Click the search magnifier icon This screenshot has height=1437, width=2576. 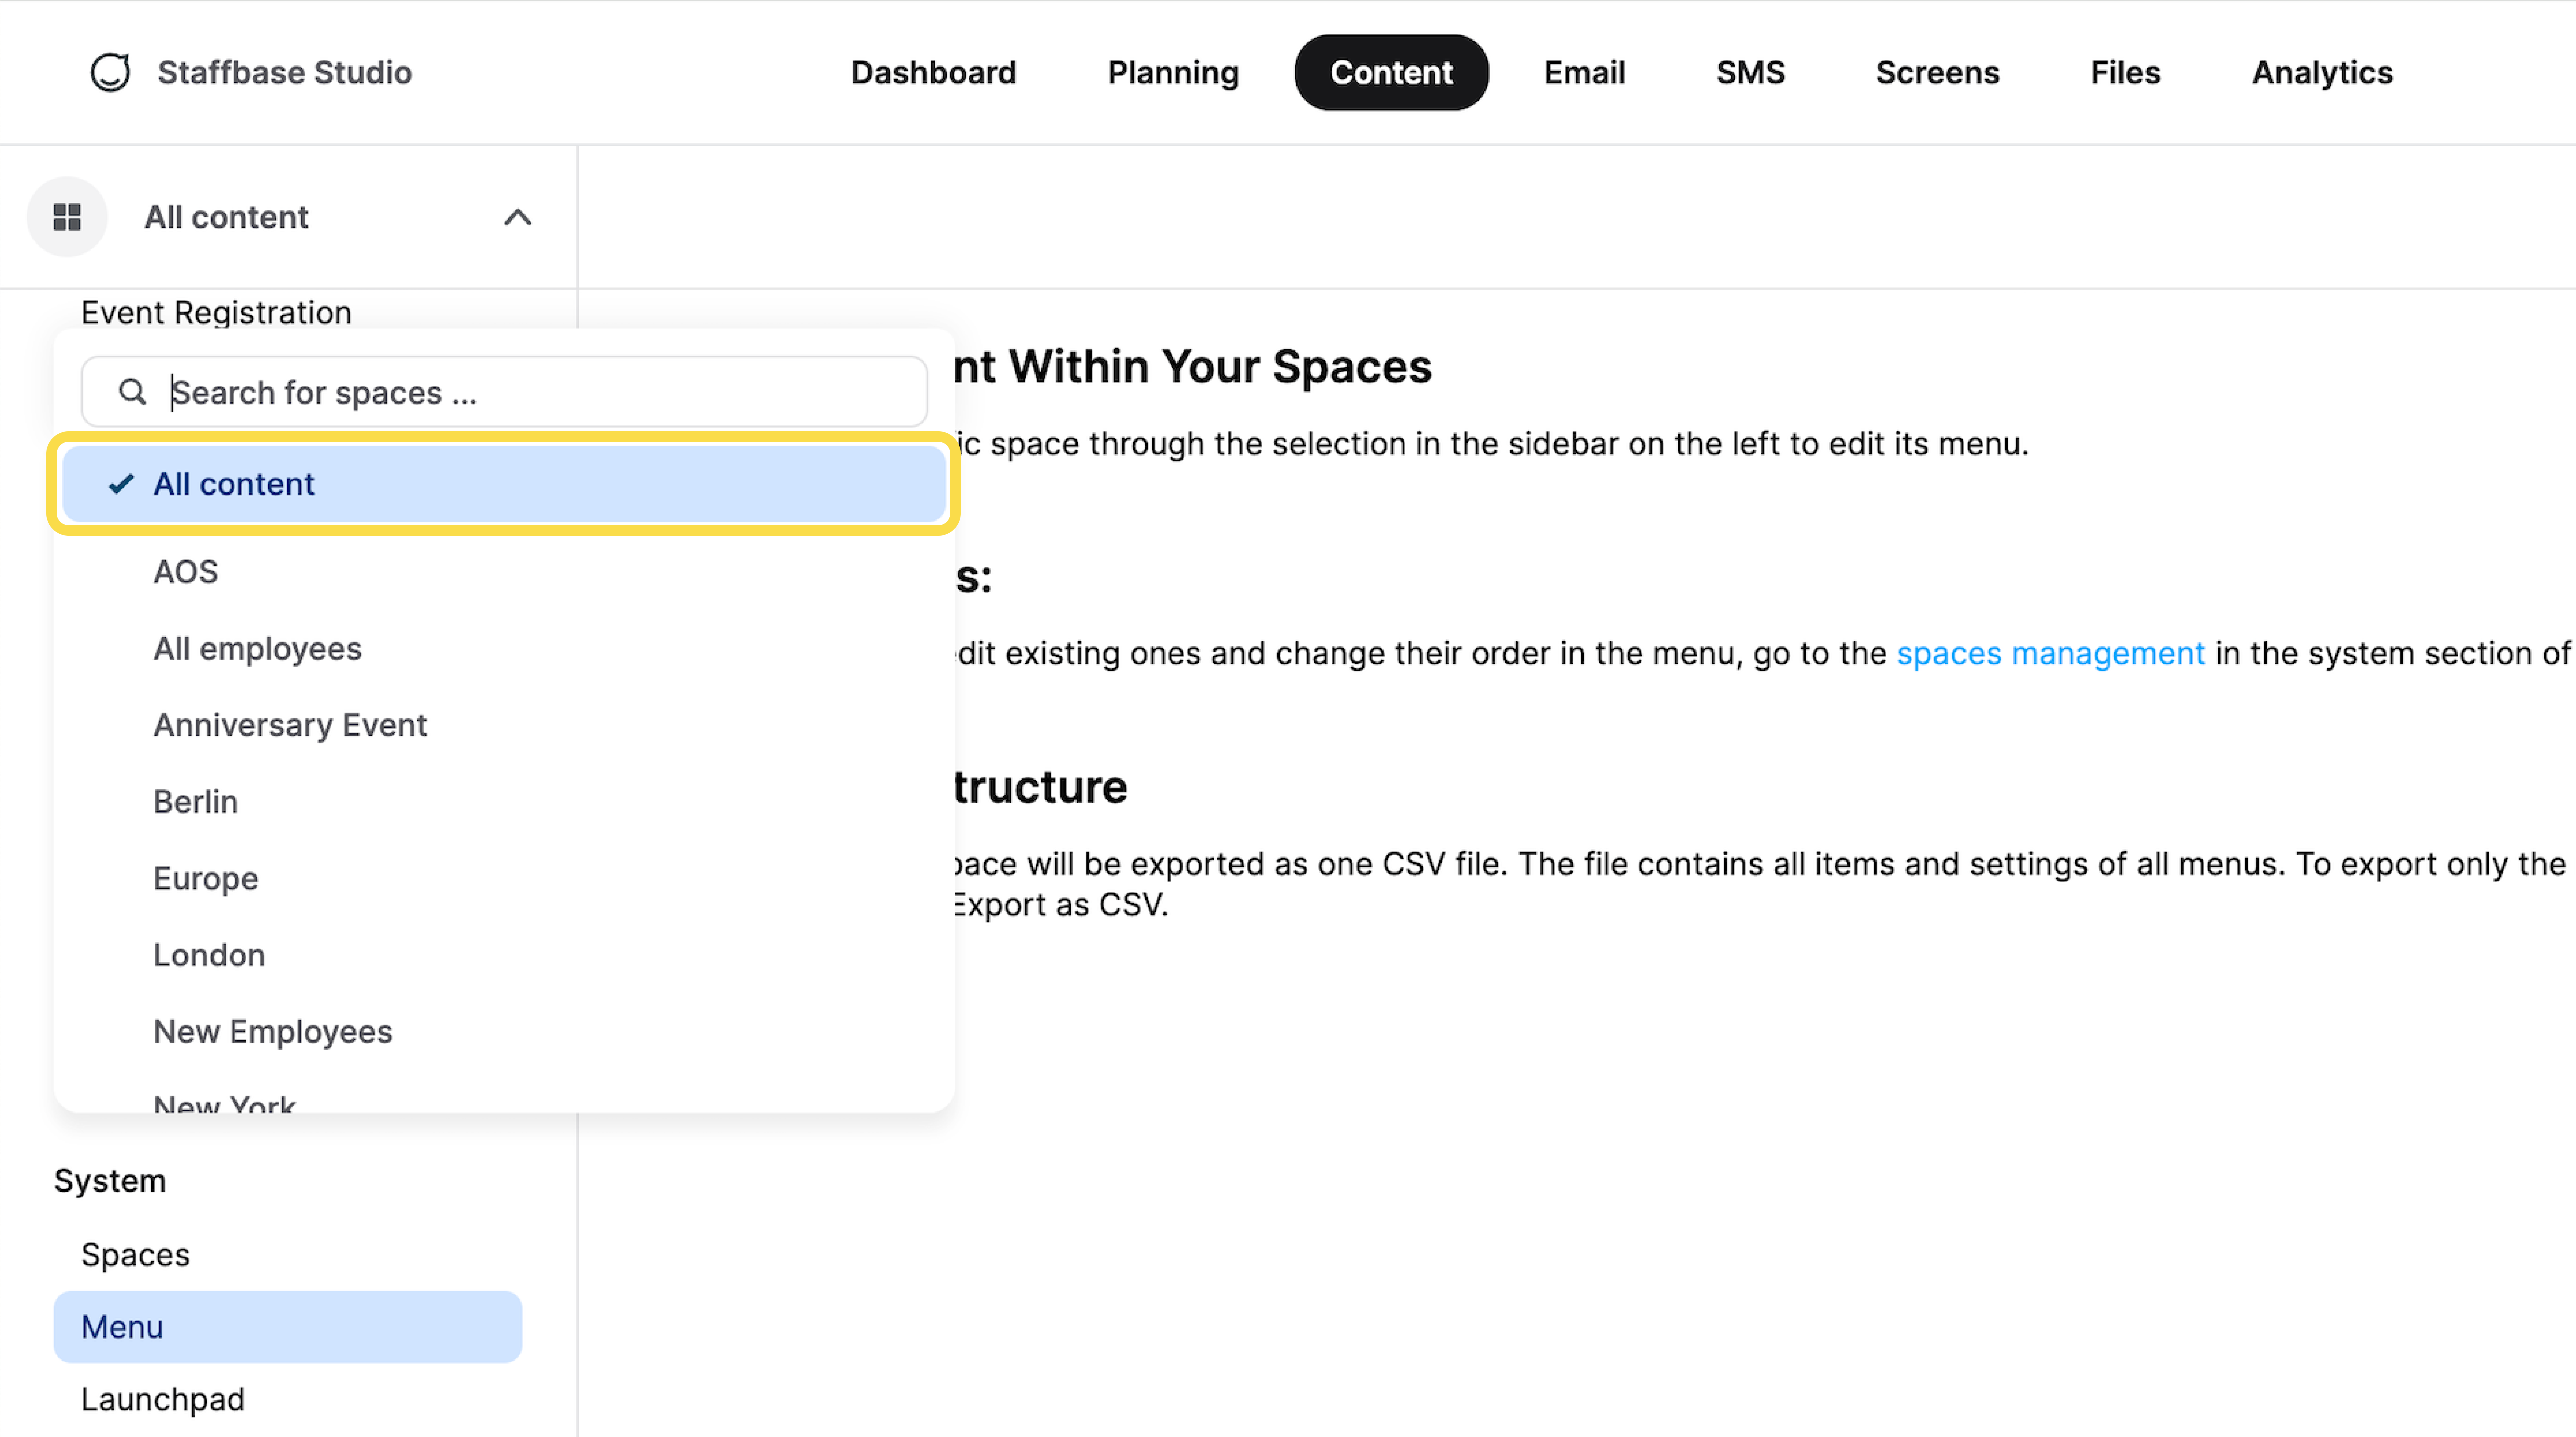click(132, 392)
